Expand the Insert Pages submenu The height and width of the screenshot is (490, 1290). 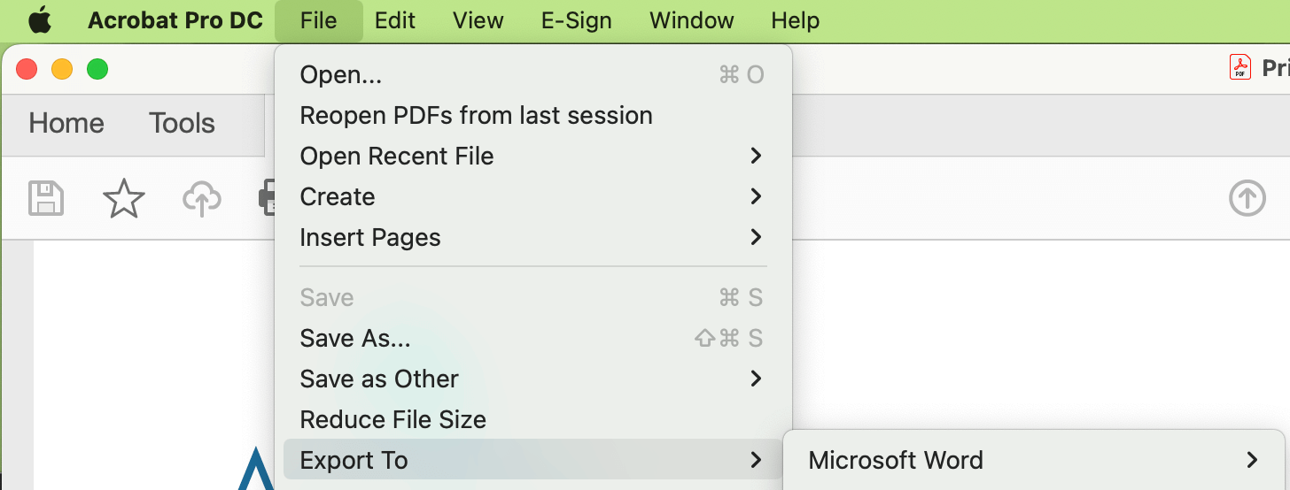[533, 237]
